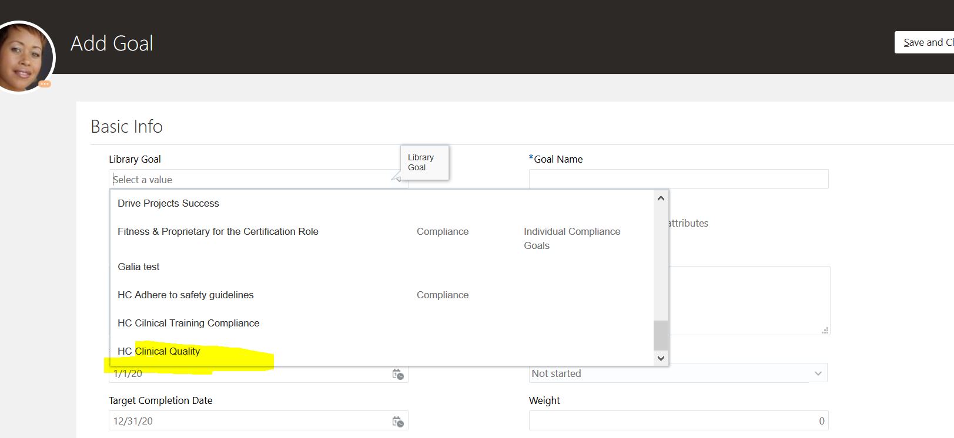Click the Weight input field

(x=678, y=421)
